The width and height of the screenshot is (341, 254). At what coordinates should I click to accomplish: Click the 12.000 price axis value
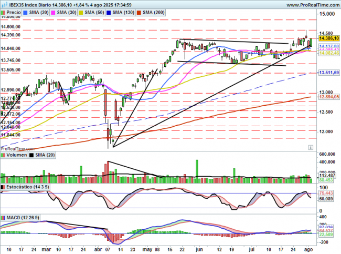tap(326, 131)
